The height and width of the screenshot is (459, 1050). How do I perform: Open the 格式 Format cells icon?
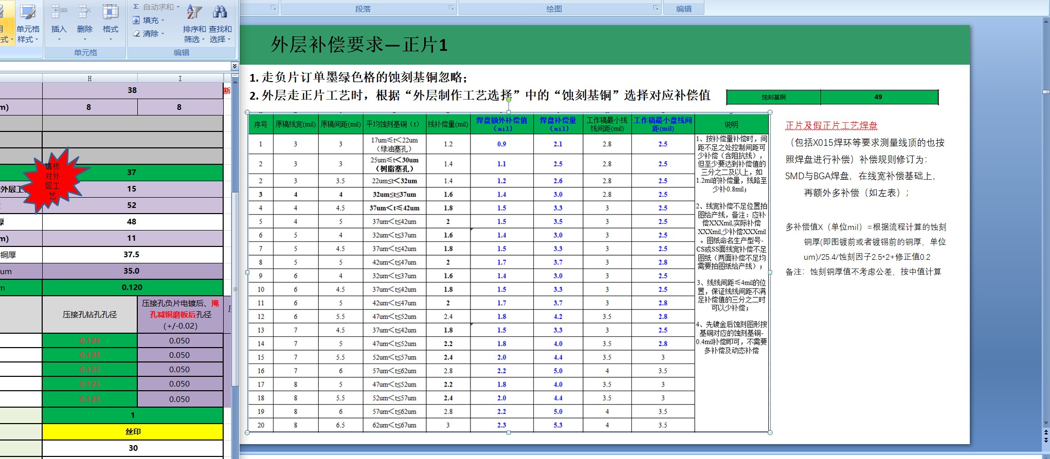click(x=111, y=12)
